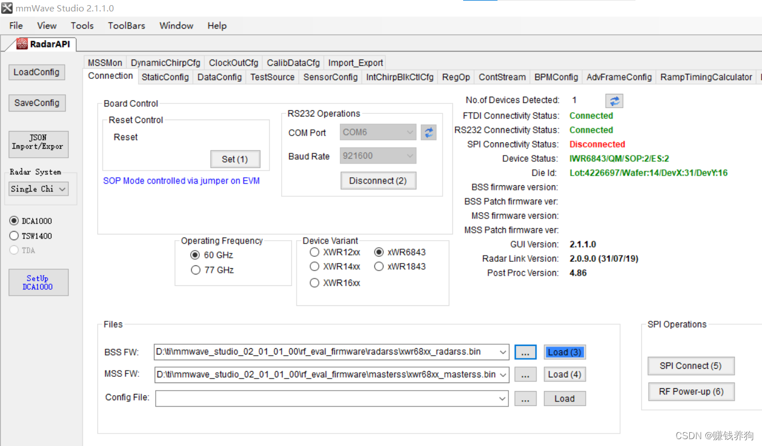Image resolution: width=762 pixels, height=446 pixels.
Task: Click Disconnect (2) in RS232 Operations
Action: [x=378, y=180]
